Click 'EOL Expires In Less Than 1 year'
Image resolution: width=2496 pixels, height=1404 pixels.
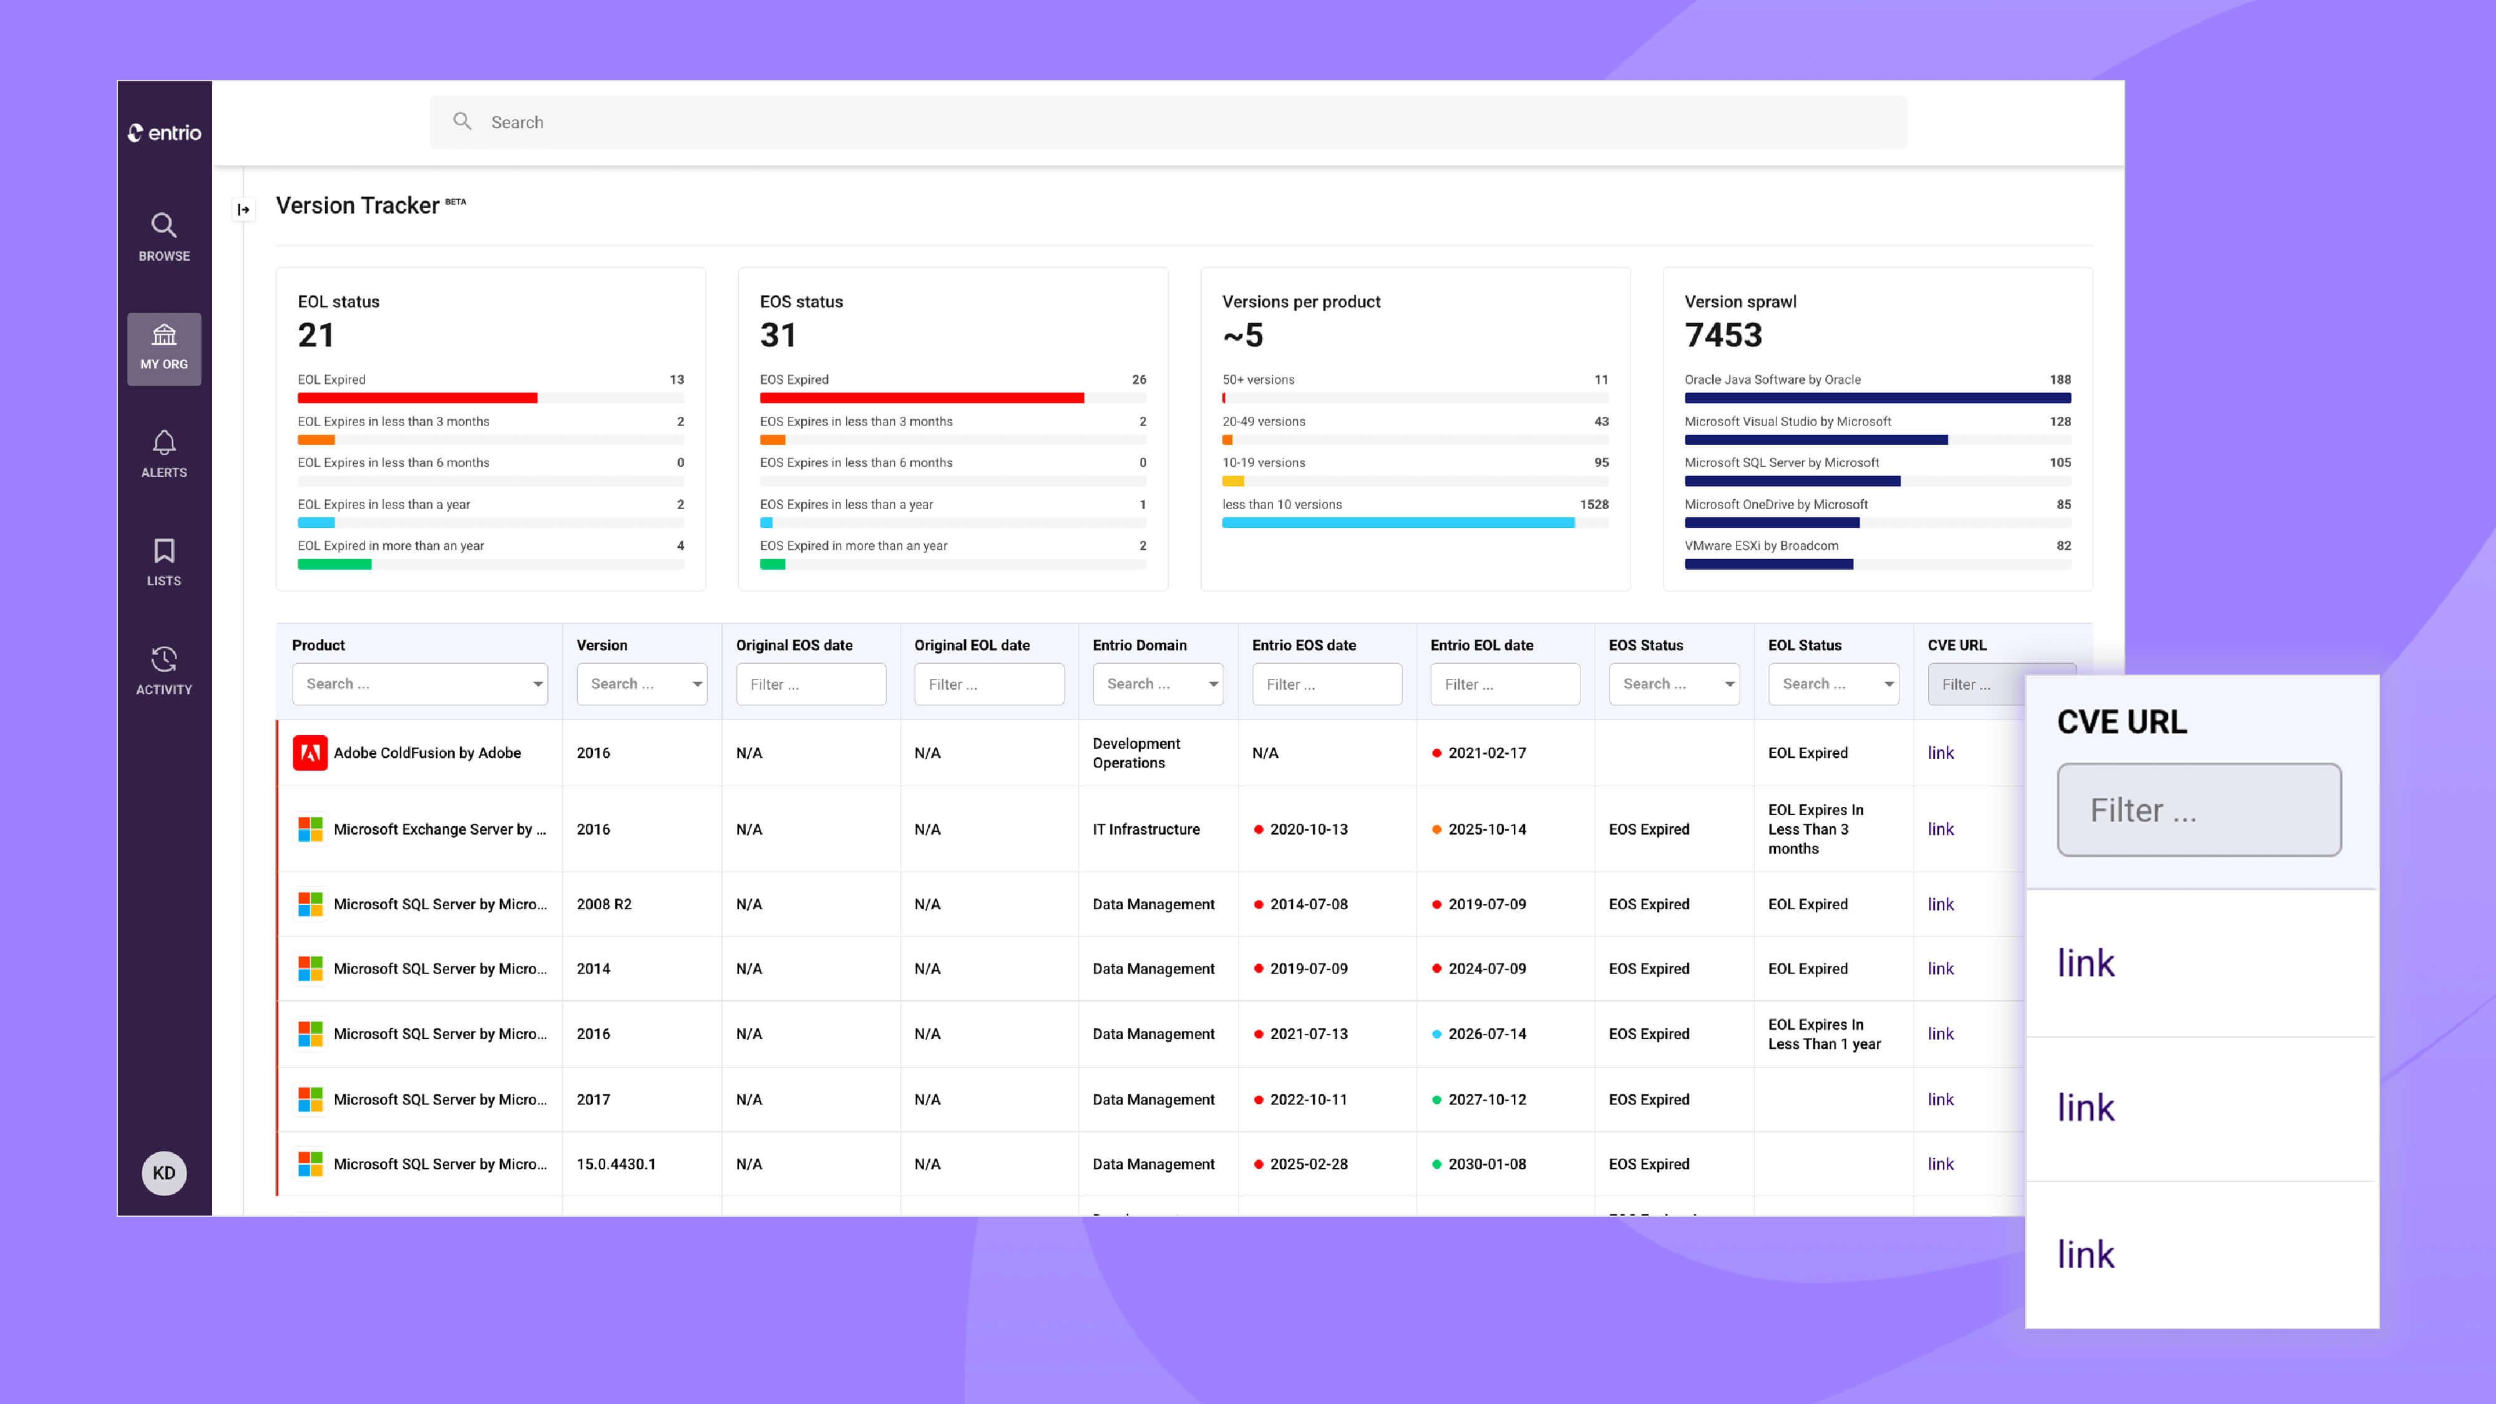[1825, 1034]
